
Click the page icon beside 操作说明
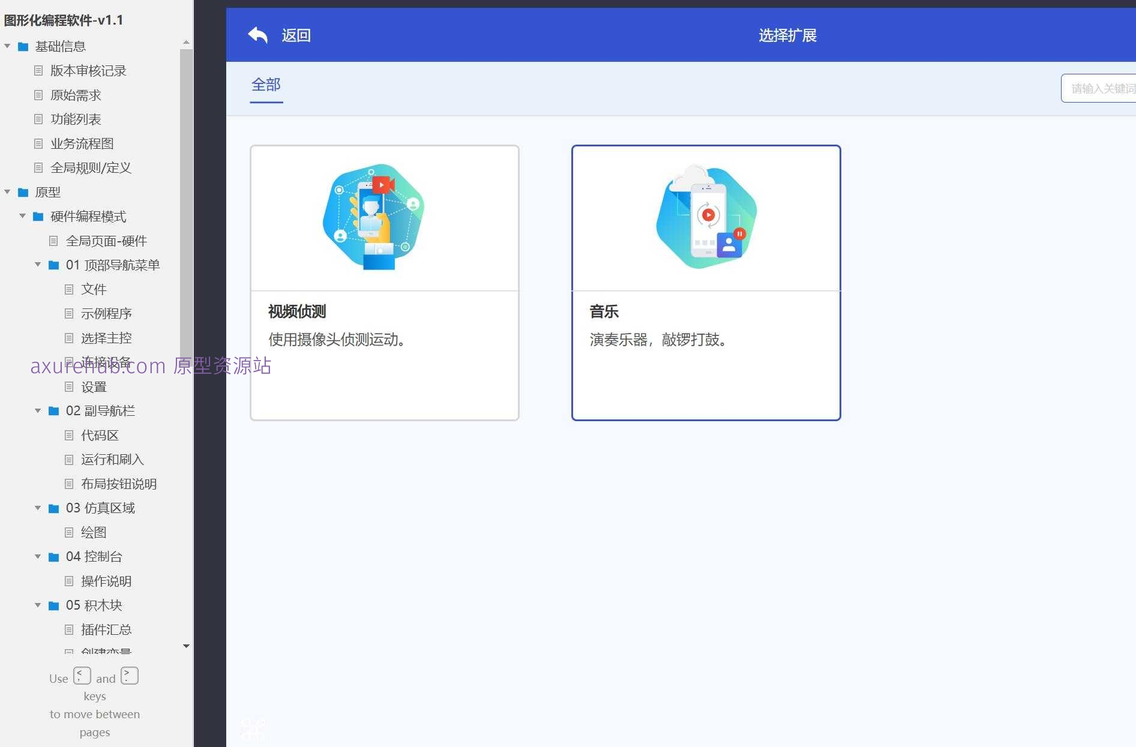click(69, 581)
